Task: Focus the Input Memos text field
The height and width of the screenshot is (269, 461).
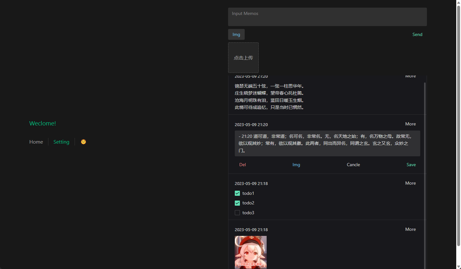Action: click(x=328, y=17)
